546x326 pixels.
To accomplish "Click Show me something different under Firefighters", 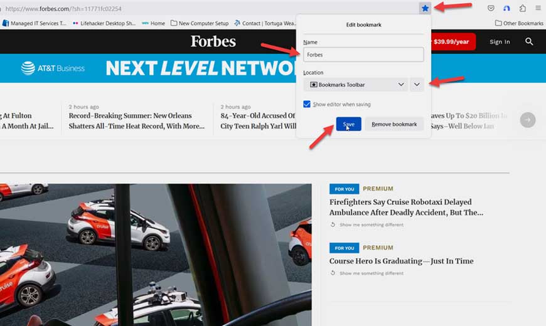I will point(371,225).
